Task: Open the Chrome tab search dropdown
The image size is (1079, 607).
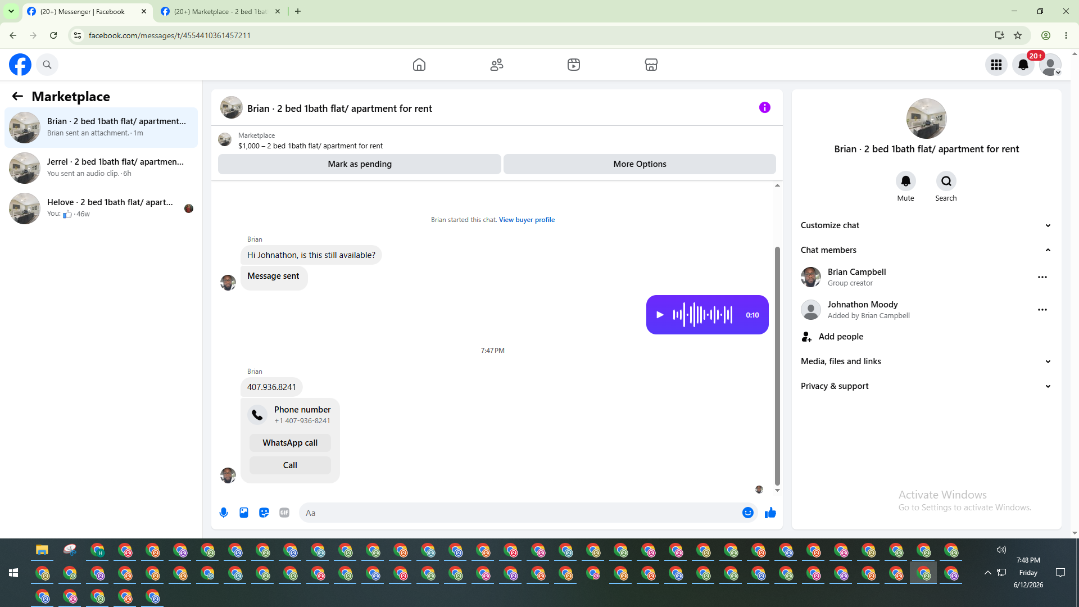Action: pos(11,11)
